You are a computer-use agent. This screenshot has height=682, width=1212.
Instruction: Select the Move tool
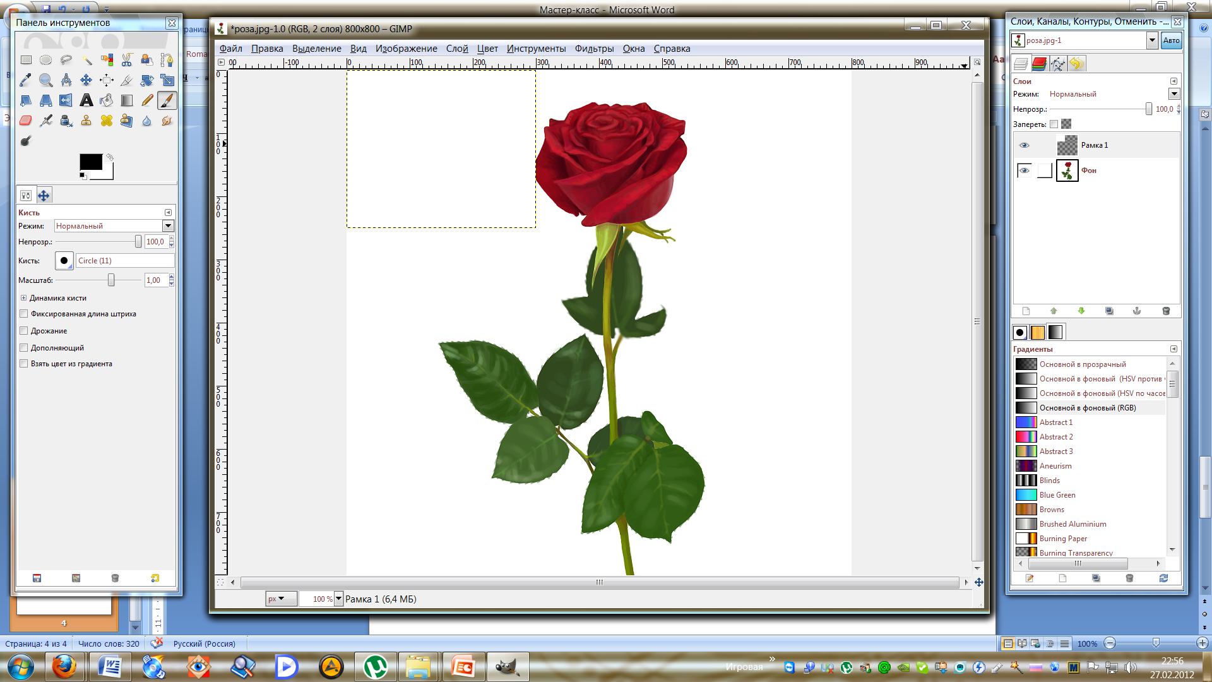click(x=86, y=80)
